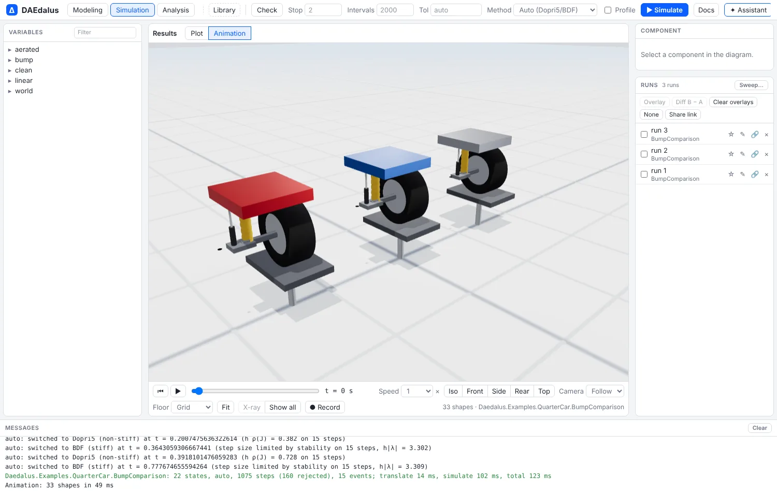Expand the world variable node
777x492 pixels.
[10, 91]
